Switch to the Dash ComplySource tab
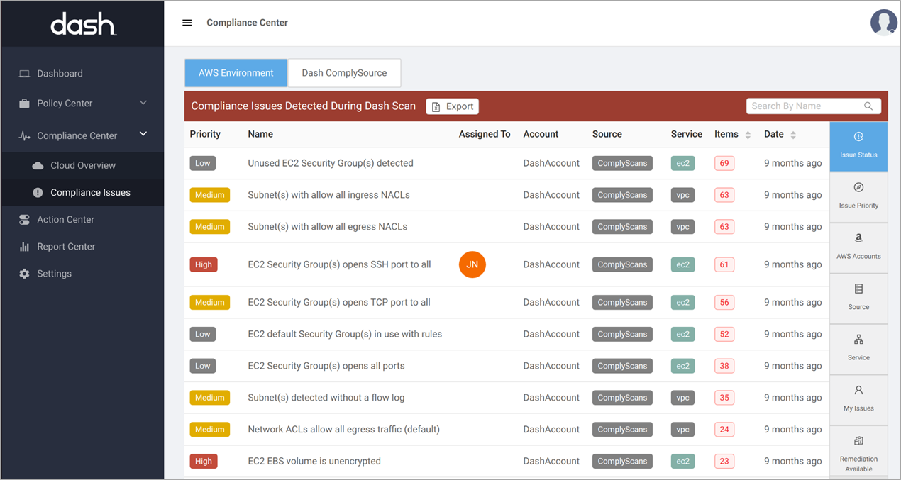Screen dimensions: 901x480 point(345,73)
